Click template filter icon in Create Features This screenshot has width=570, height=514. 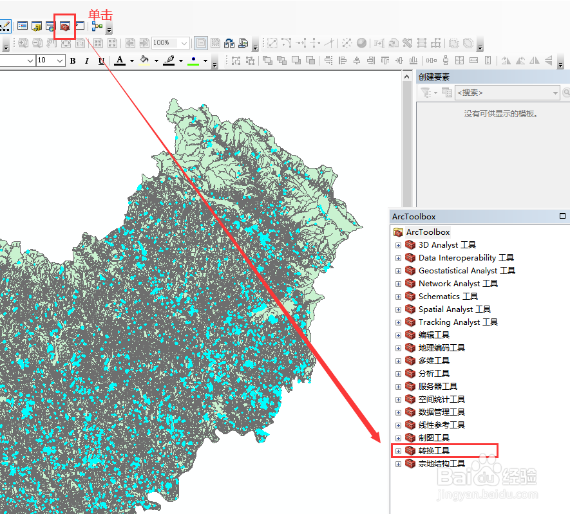(426, 93)
